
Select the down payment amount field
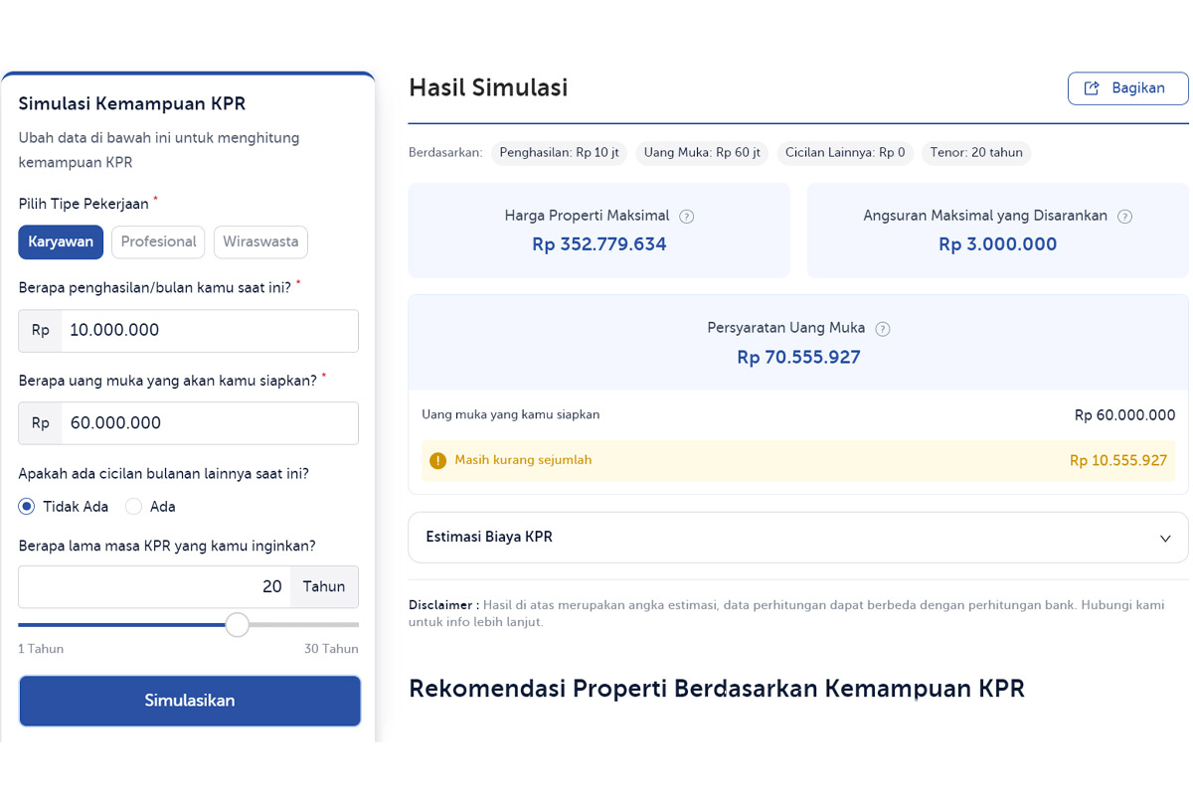pyautogui.click(x=209, y=422)
